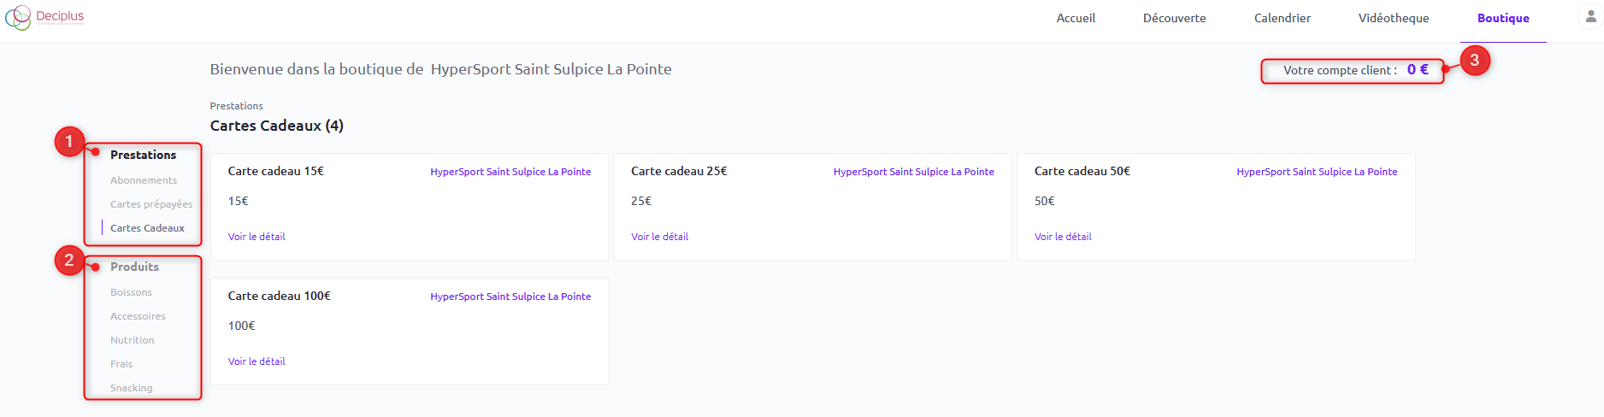Image resolution: width=1604 pixels, height=417 pixels.
Task: Select the Nutrition category
Action: coord(133,340)
